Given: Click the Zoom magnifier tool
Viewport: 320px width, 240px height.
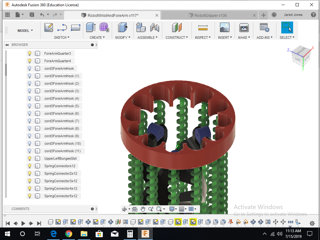Looking at the screenshot, I should coord(151,209).
